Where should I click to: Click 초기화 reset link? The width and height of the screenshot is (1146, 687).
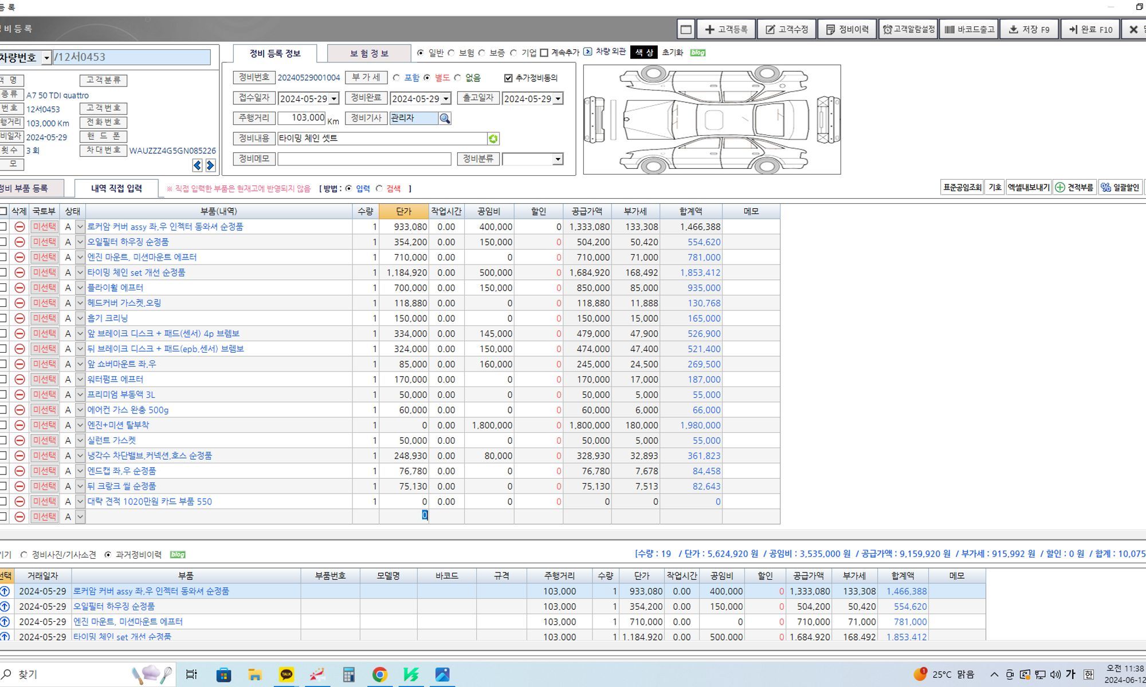point(672,53)
